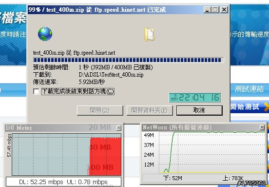This screenshot has height=187, width=269.
Task: Close the DU Meter window
Action: pos(118,128)
